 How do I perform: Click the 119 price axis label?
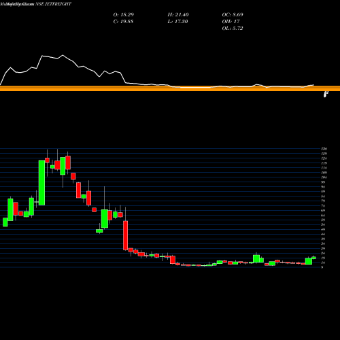pyautogui.click(x=324, y=163)
